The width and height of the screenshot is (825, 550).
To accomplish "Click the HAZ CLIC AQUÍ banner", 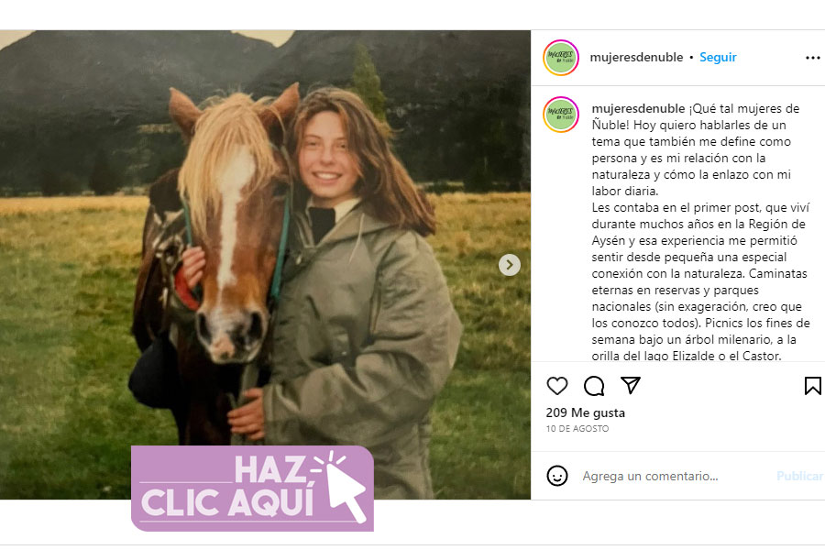I will (253, 488).
